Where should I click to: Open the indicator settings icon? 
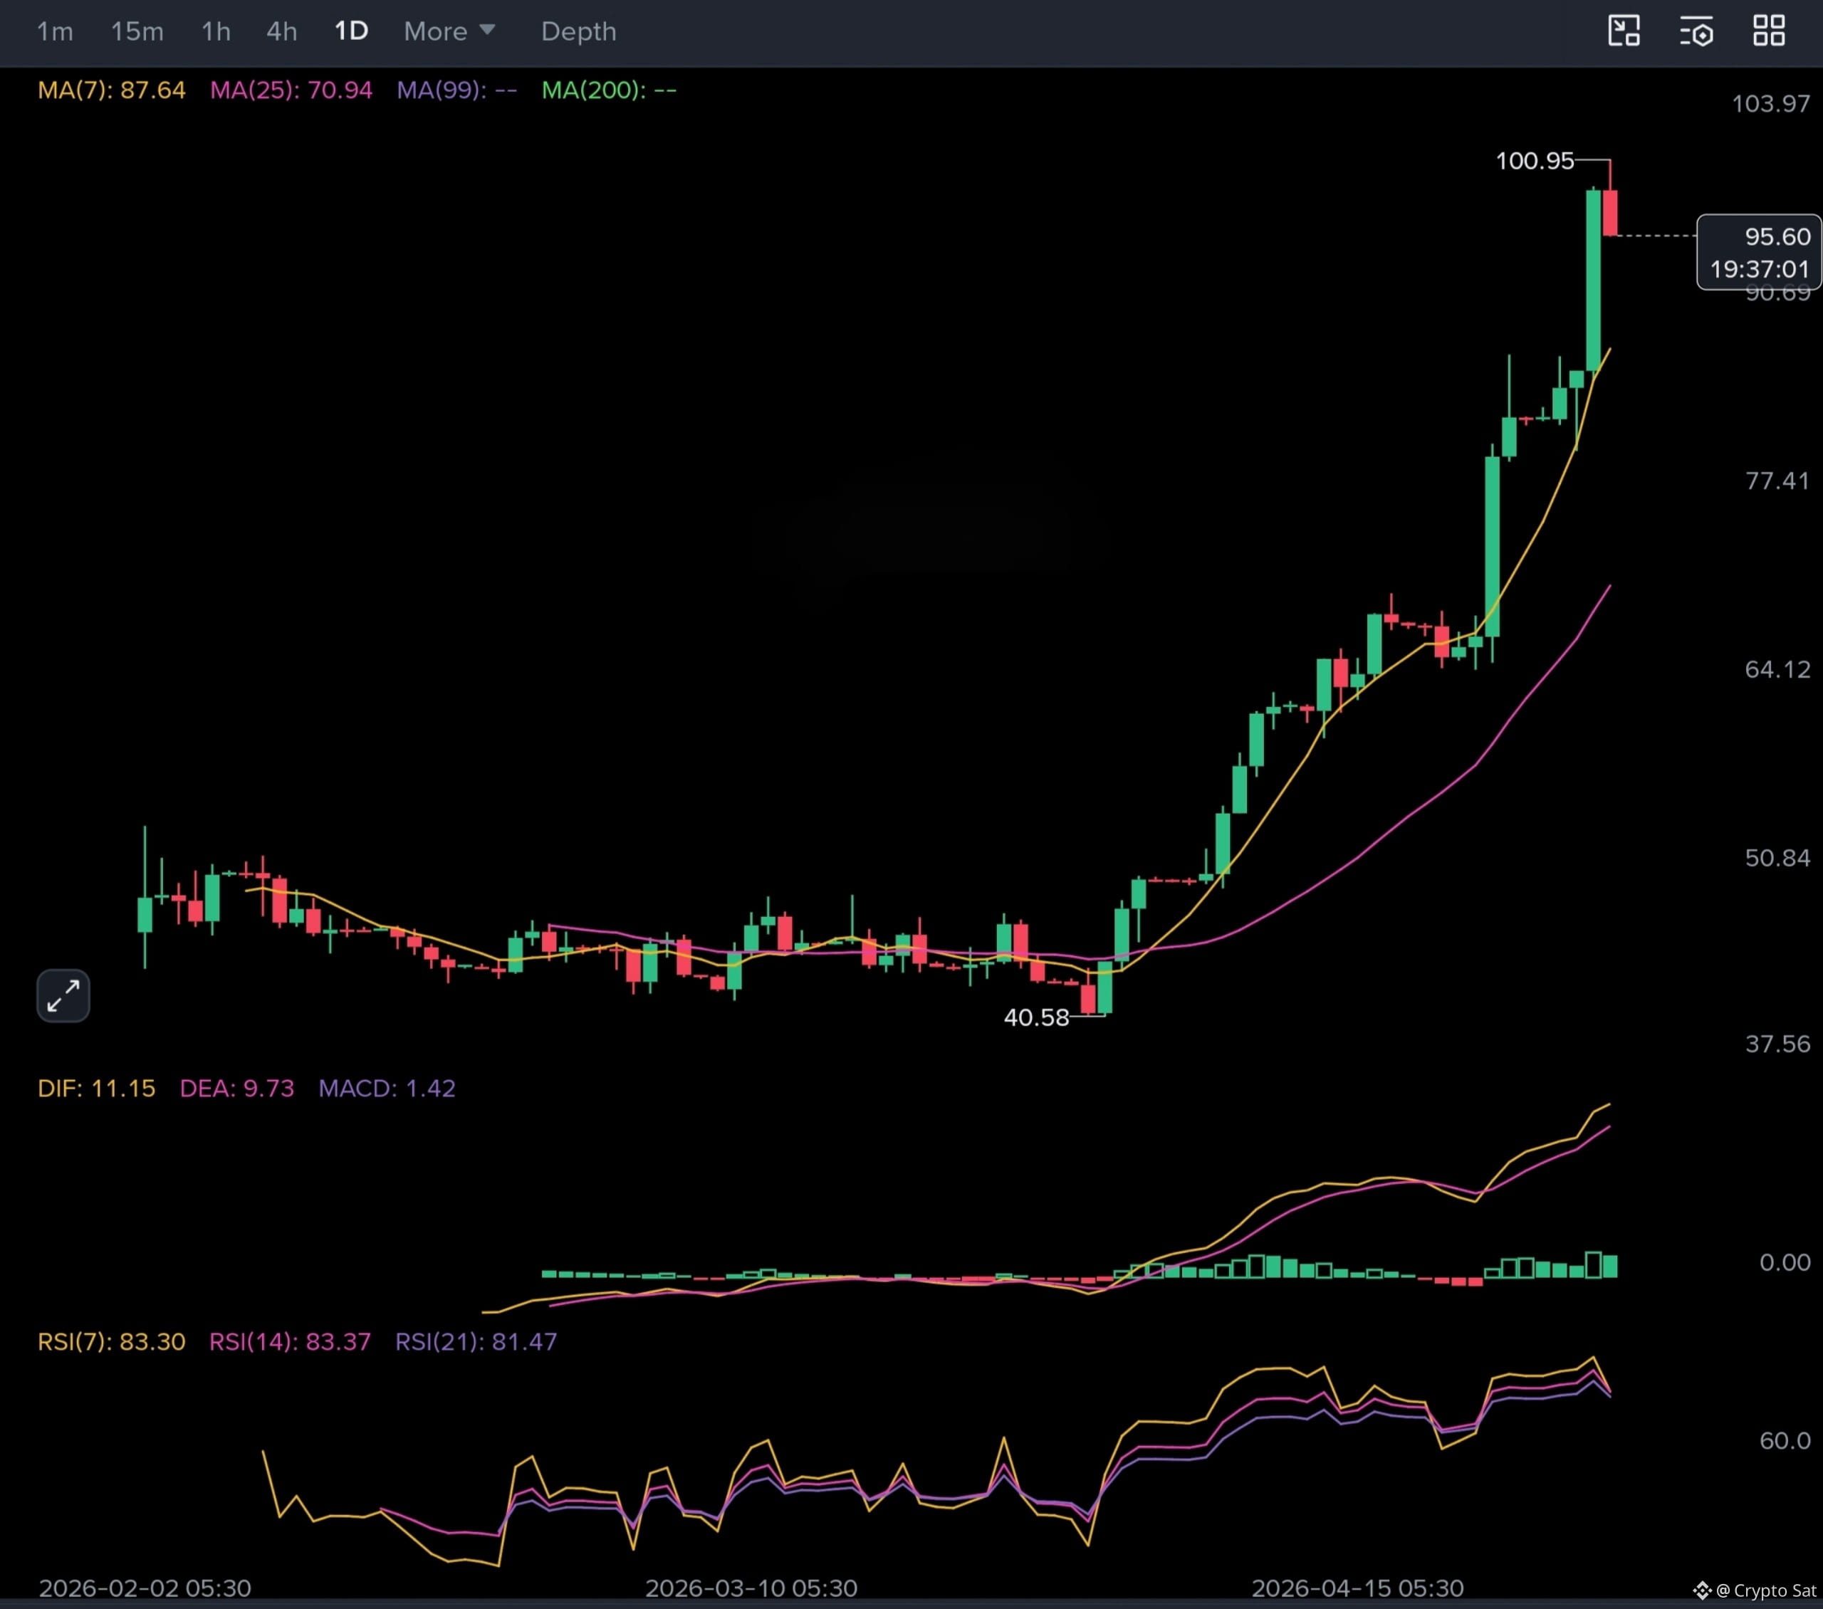pos(1696,31)
